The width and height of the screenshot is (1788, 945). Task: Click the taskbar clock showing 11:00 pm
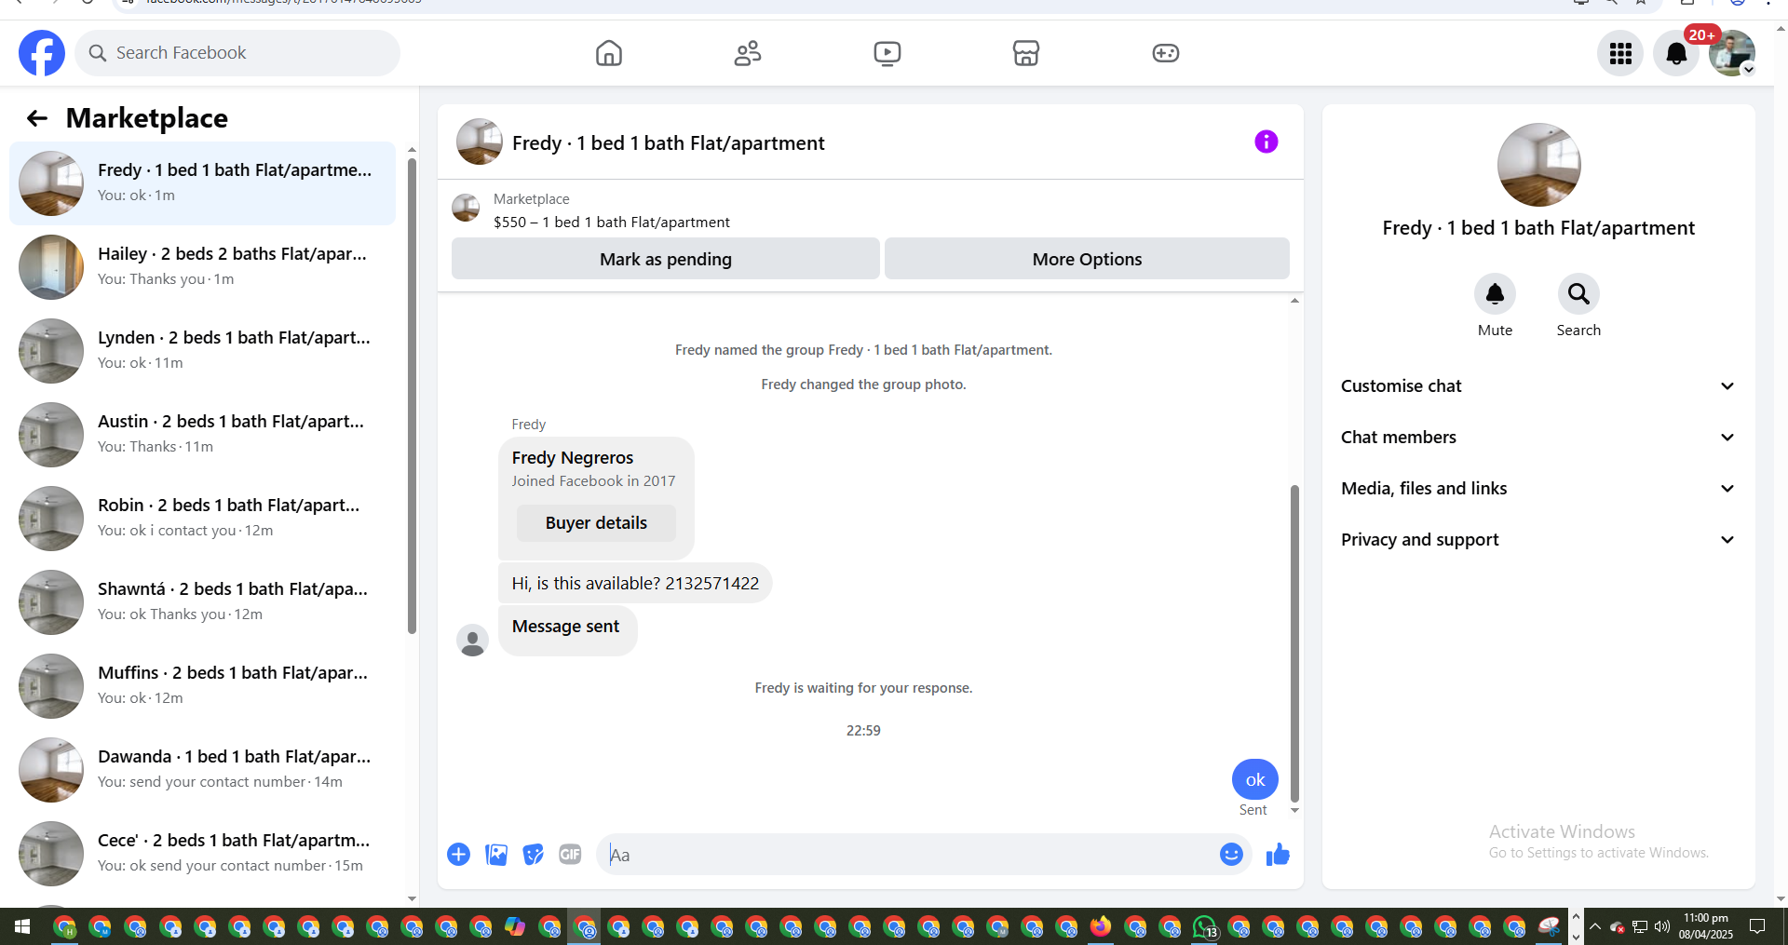[1706, 926]
